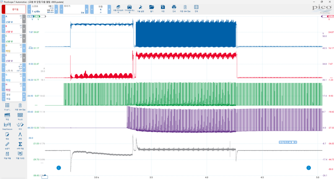Click the Save (저장) floppy icon
This screenshot has width=334, height=179.
click(x=163, y=7)
